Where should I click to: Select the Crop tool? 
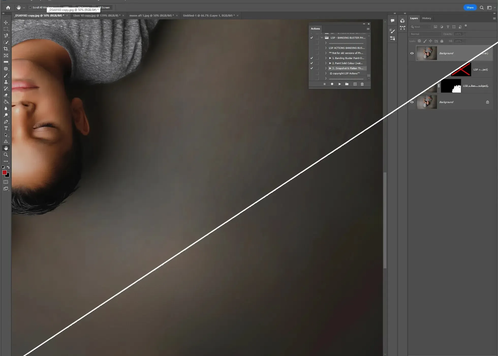pyautogui.click(x=6, y=49)
